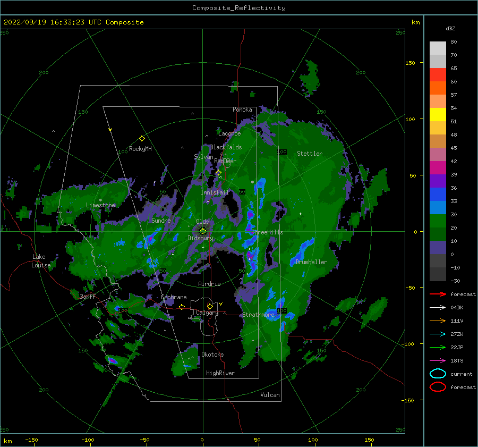Viewport: 478px width, 447px height.
Task: Click the green 22JP arrow legend icon
Action: pos(438,347)
